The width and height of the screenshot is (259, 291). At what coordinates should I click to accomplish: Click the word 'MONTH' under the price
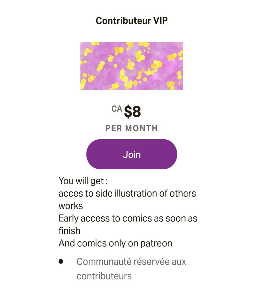click(141, 128)
